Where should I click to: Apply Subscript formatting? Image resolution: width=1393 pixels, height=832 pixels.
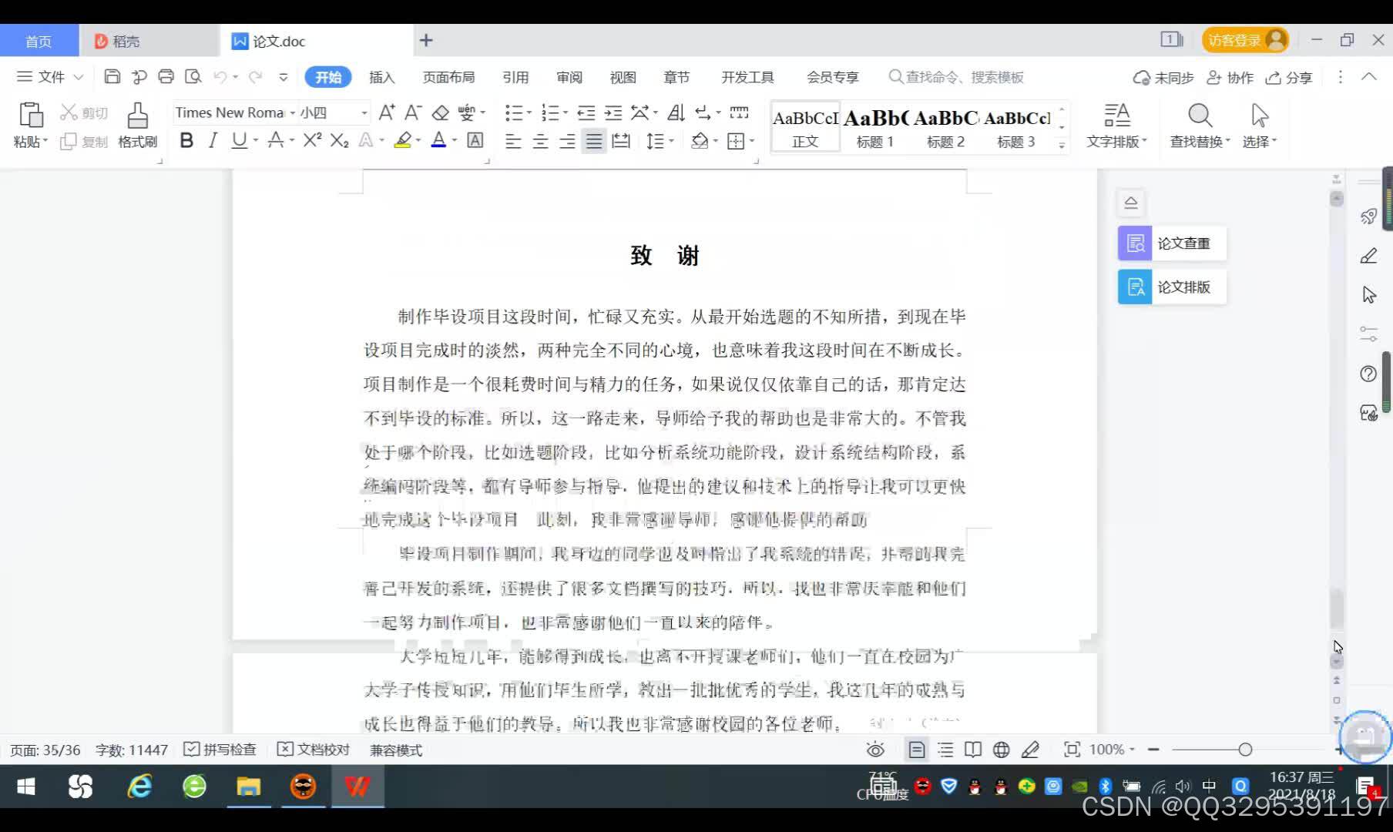coord(339,140)
